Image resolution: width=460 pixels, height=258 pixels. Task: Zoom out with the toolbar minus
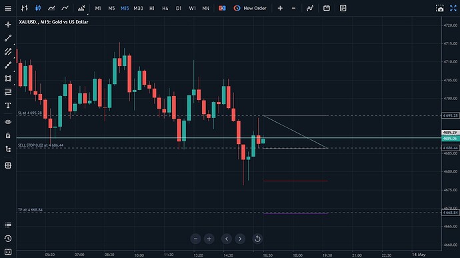[x=293, y=8]
